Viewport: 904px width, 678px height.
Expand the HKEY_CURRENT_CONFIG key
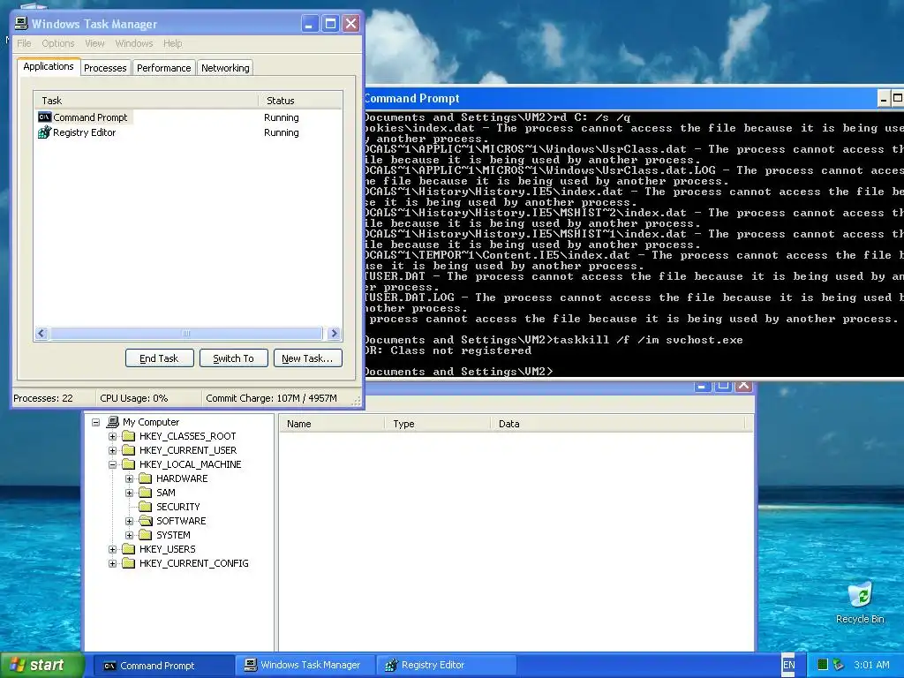pos(113,563)
